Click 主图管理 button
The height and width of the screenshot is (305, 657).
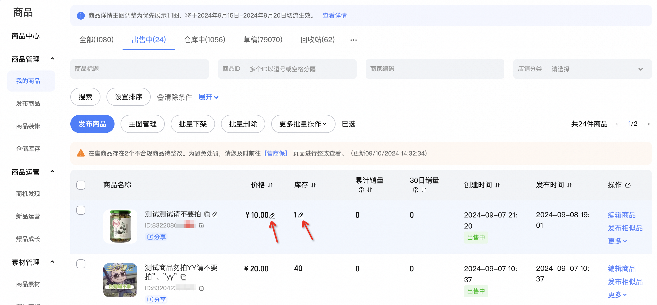point(143,124)
